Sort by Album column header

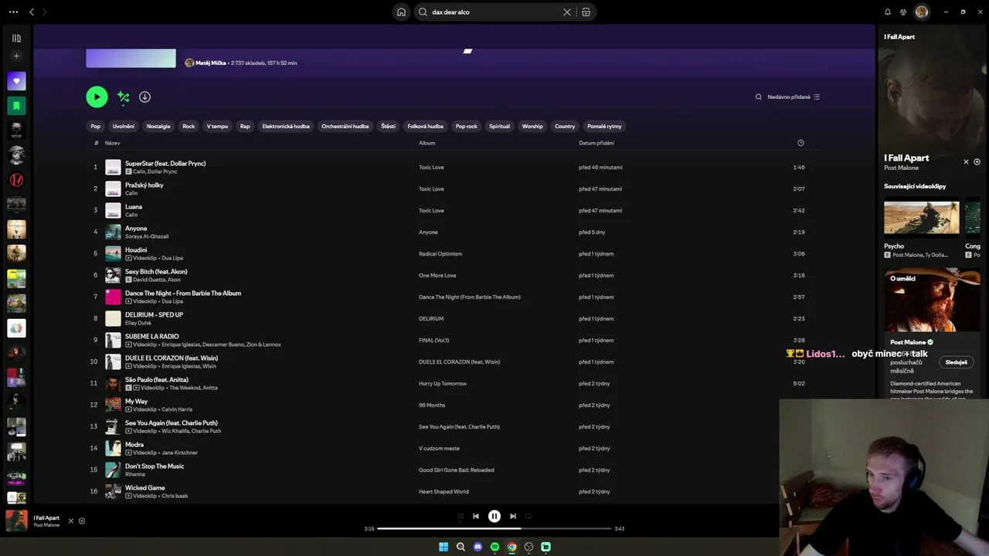tap(427, 143)
